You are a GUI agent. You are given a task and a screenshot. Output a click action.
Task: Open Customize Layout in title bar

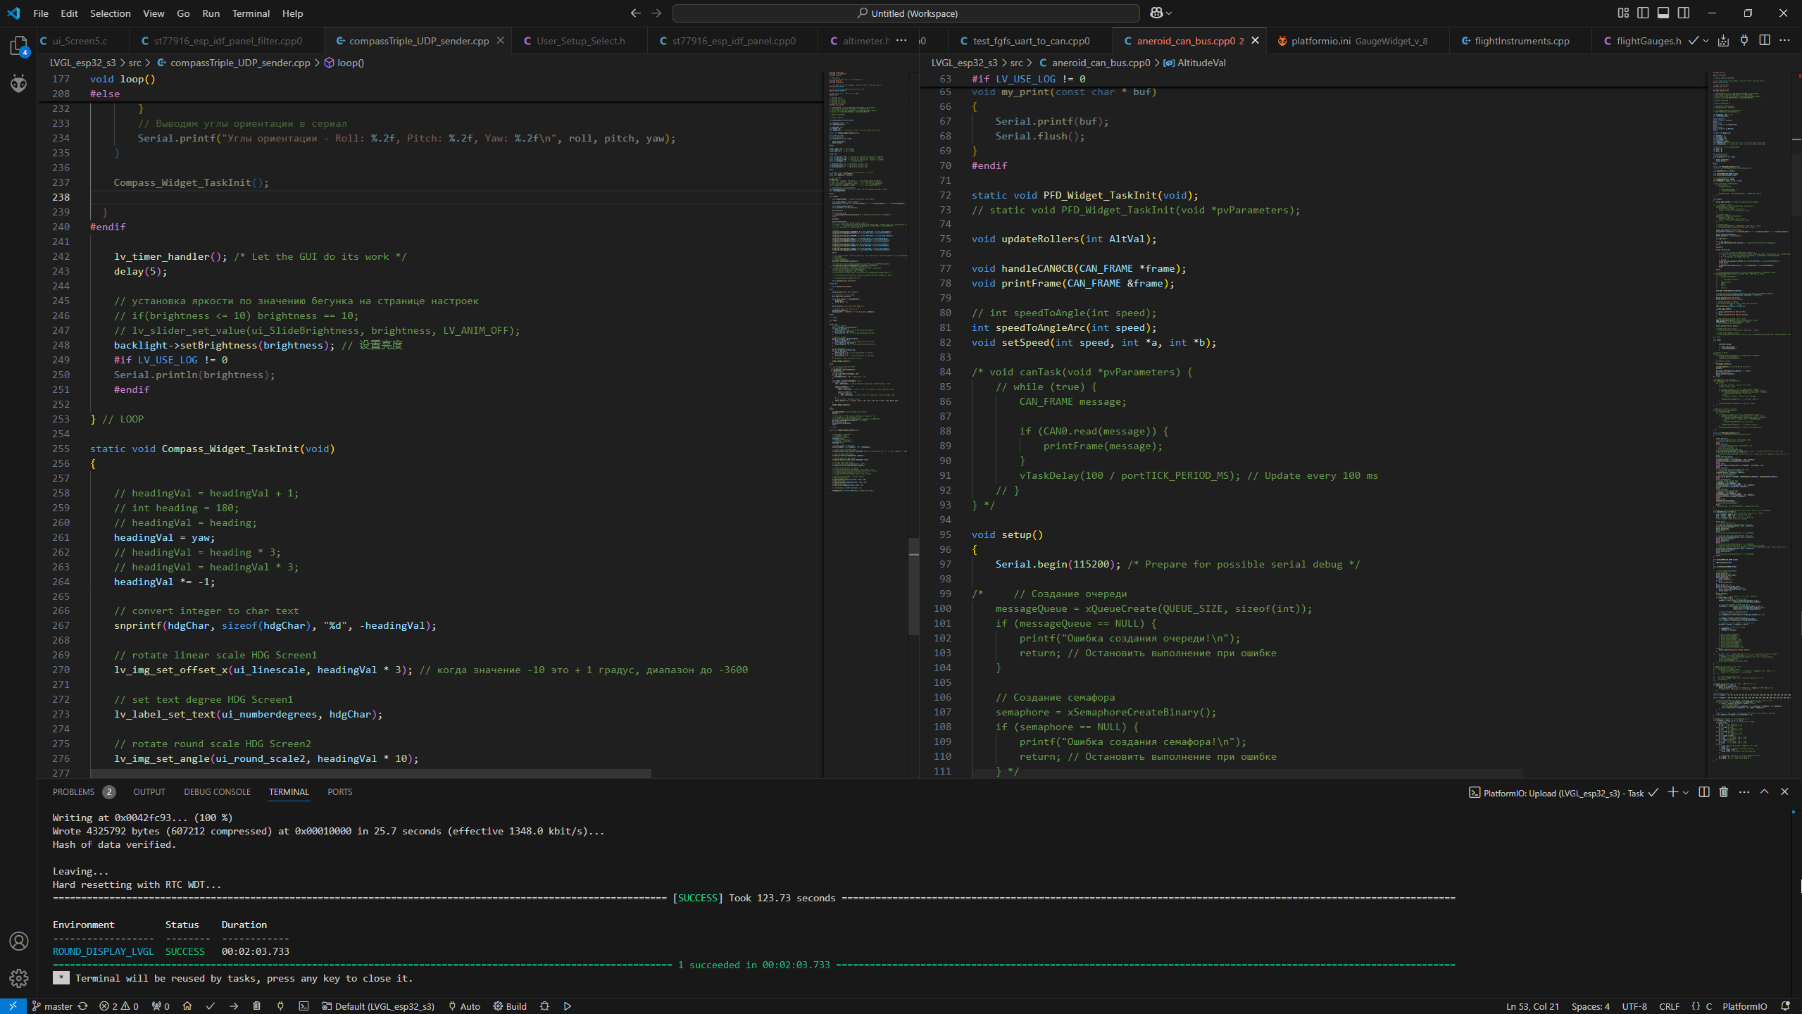click(1623, 13)
